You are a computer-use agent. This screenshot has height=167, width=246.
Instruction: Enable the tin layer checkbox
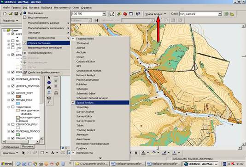coord(13,41)
